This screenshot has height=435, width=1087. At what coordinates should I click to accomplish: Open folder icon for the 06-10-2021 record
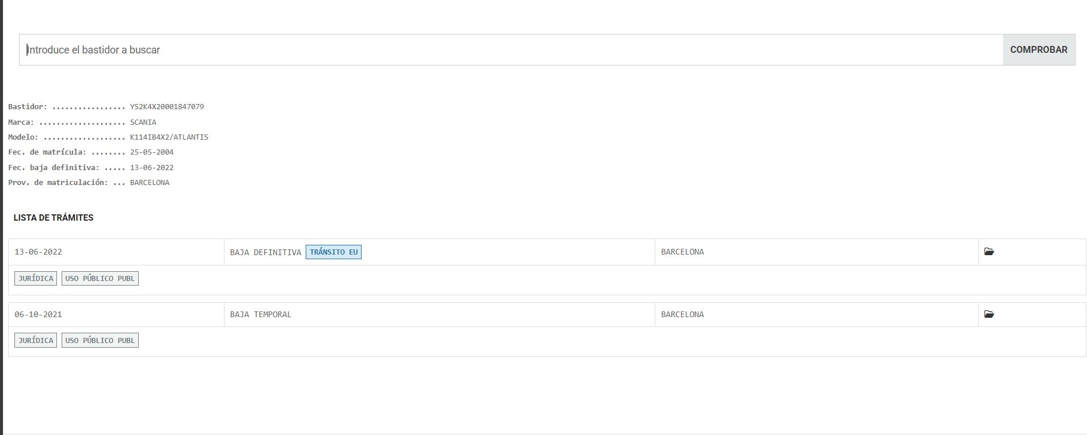989,314
